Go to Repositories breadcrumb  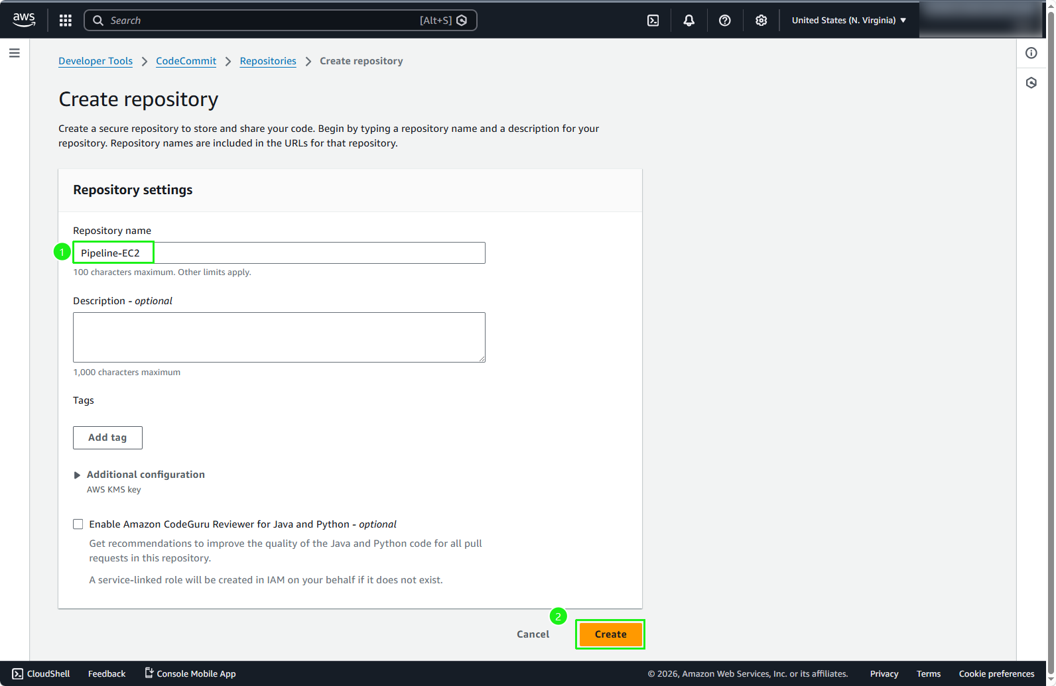[x=268, y=61]
